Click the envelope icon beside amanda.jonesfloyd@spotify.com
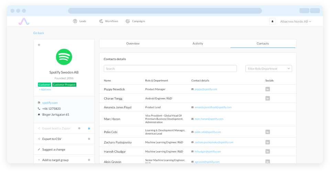 (x=192, y=107)
